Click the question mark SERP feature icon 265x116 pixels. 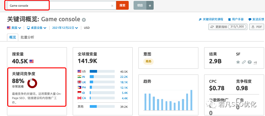click(249, 62)
